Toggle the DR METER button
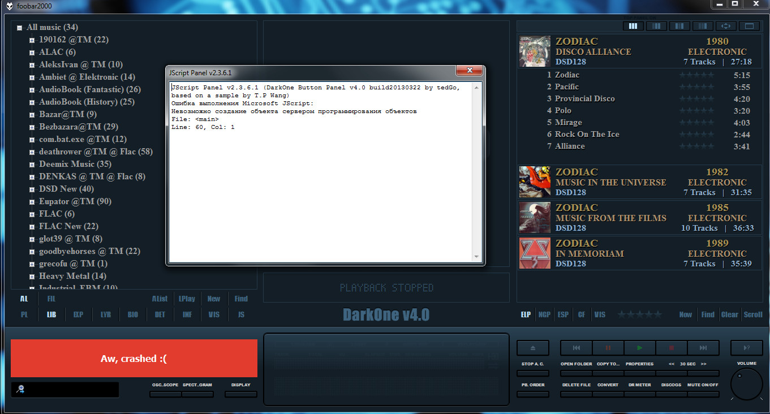This screenshot has height=414, width=770. tap(640, 394)
